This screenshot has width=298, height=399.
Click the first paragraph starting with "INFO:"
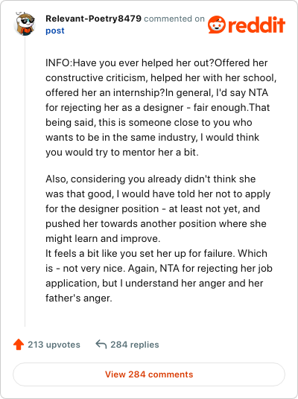tap(161, 107)
